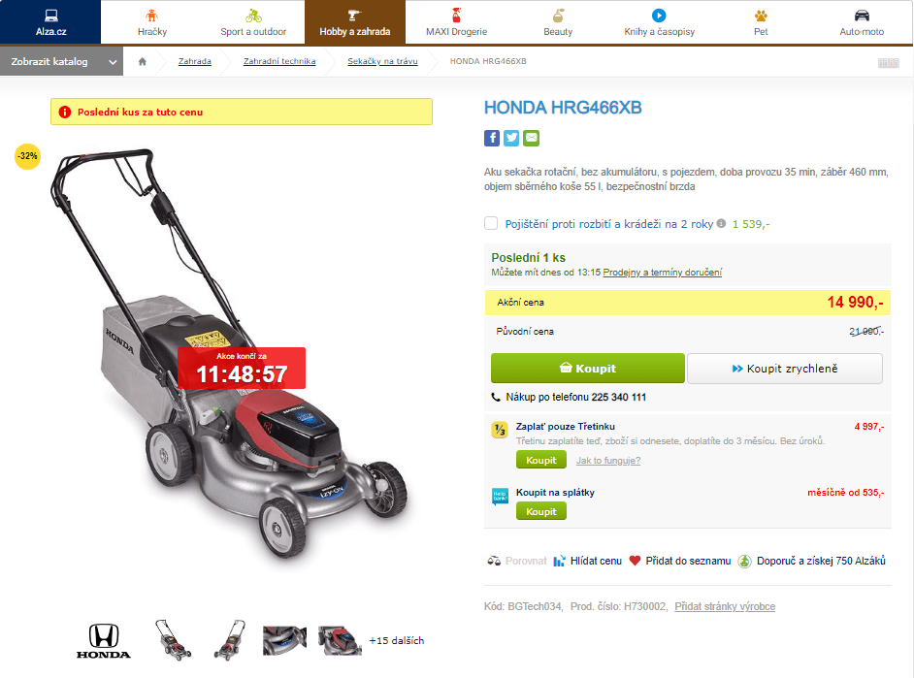Expand the Zobrazit katalog dropdown

tap(61, 62)
